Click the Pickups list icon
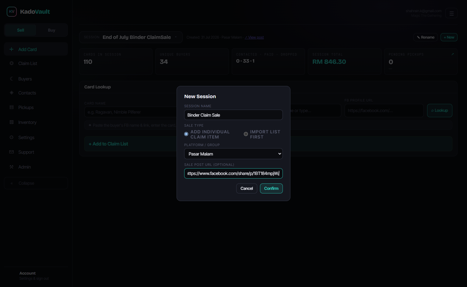The width and height of the screenshot is (467, 287). pos(12,107)
